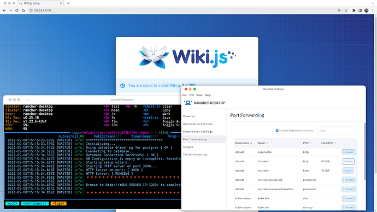Toggle the browser side panel

[x=360, y=10]
